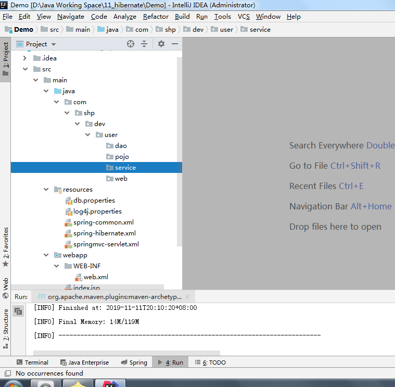Click the pojo package folder icon
Image resolution: width=395 pixels, height=387 pixels.
tap(110, 157)
